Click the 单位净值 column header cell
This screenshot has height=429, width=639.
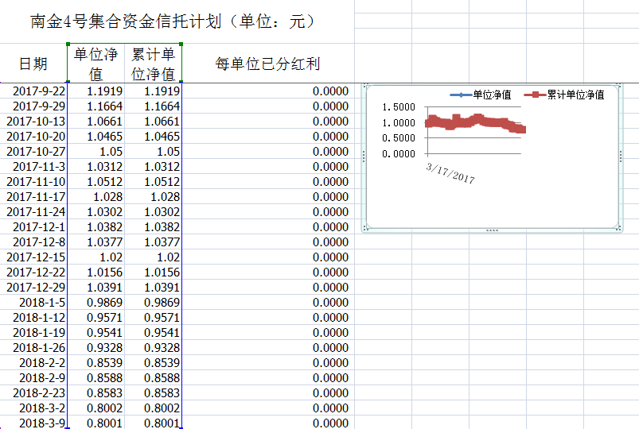coord(95,64)
